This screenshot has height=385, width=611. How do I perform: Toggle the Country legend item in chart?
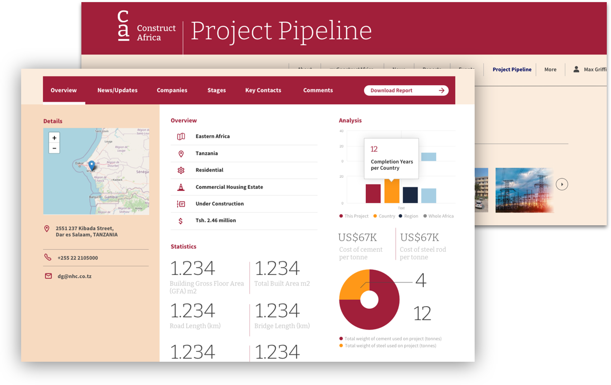384,216
